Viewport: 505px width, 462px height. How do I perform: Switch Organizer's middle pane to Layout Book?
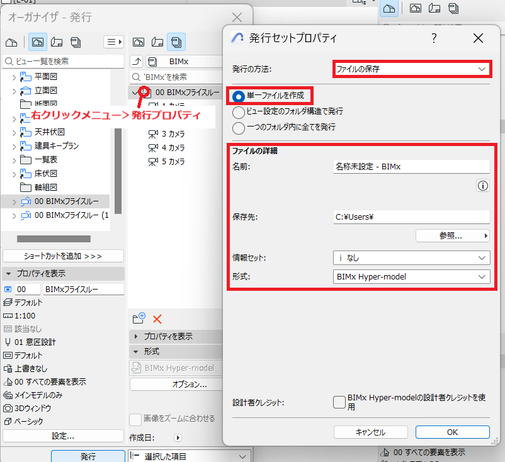[157, 42]
